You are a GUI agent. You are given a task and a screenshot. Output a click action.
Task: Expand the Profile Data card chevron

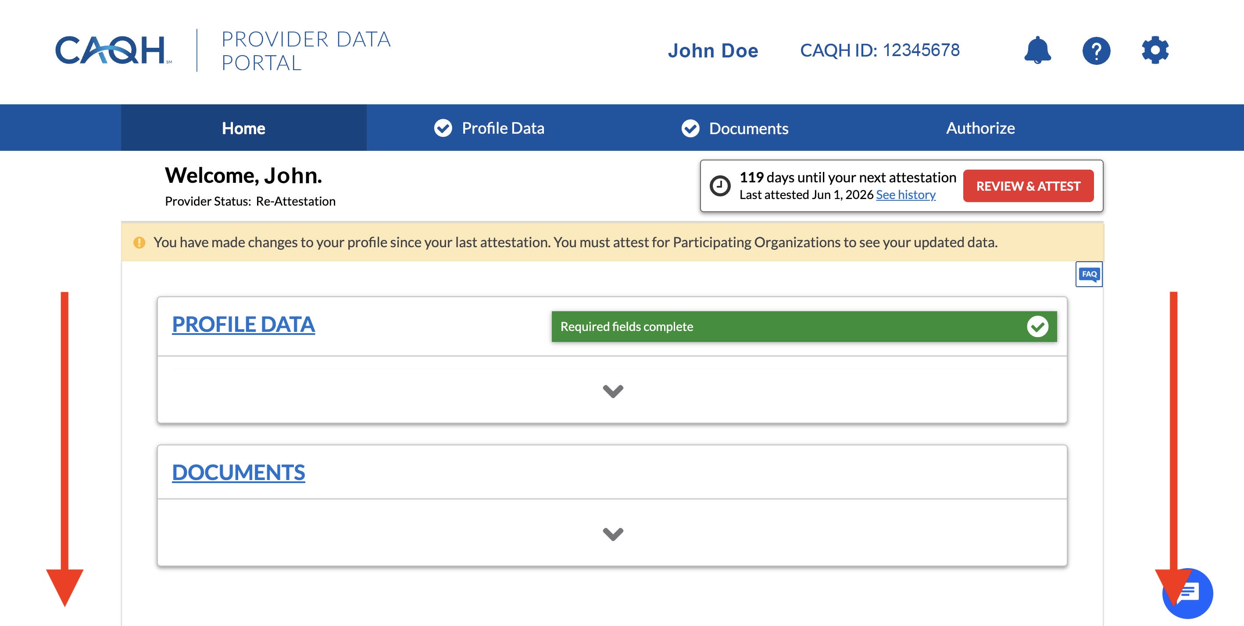pyautogui.click(x=613, y=391)
